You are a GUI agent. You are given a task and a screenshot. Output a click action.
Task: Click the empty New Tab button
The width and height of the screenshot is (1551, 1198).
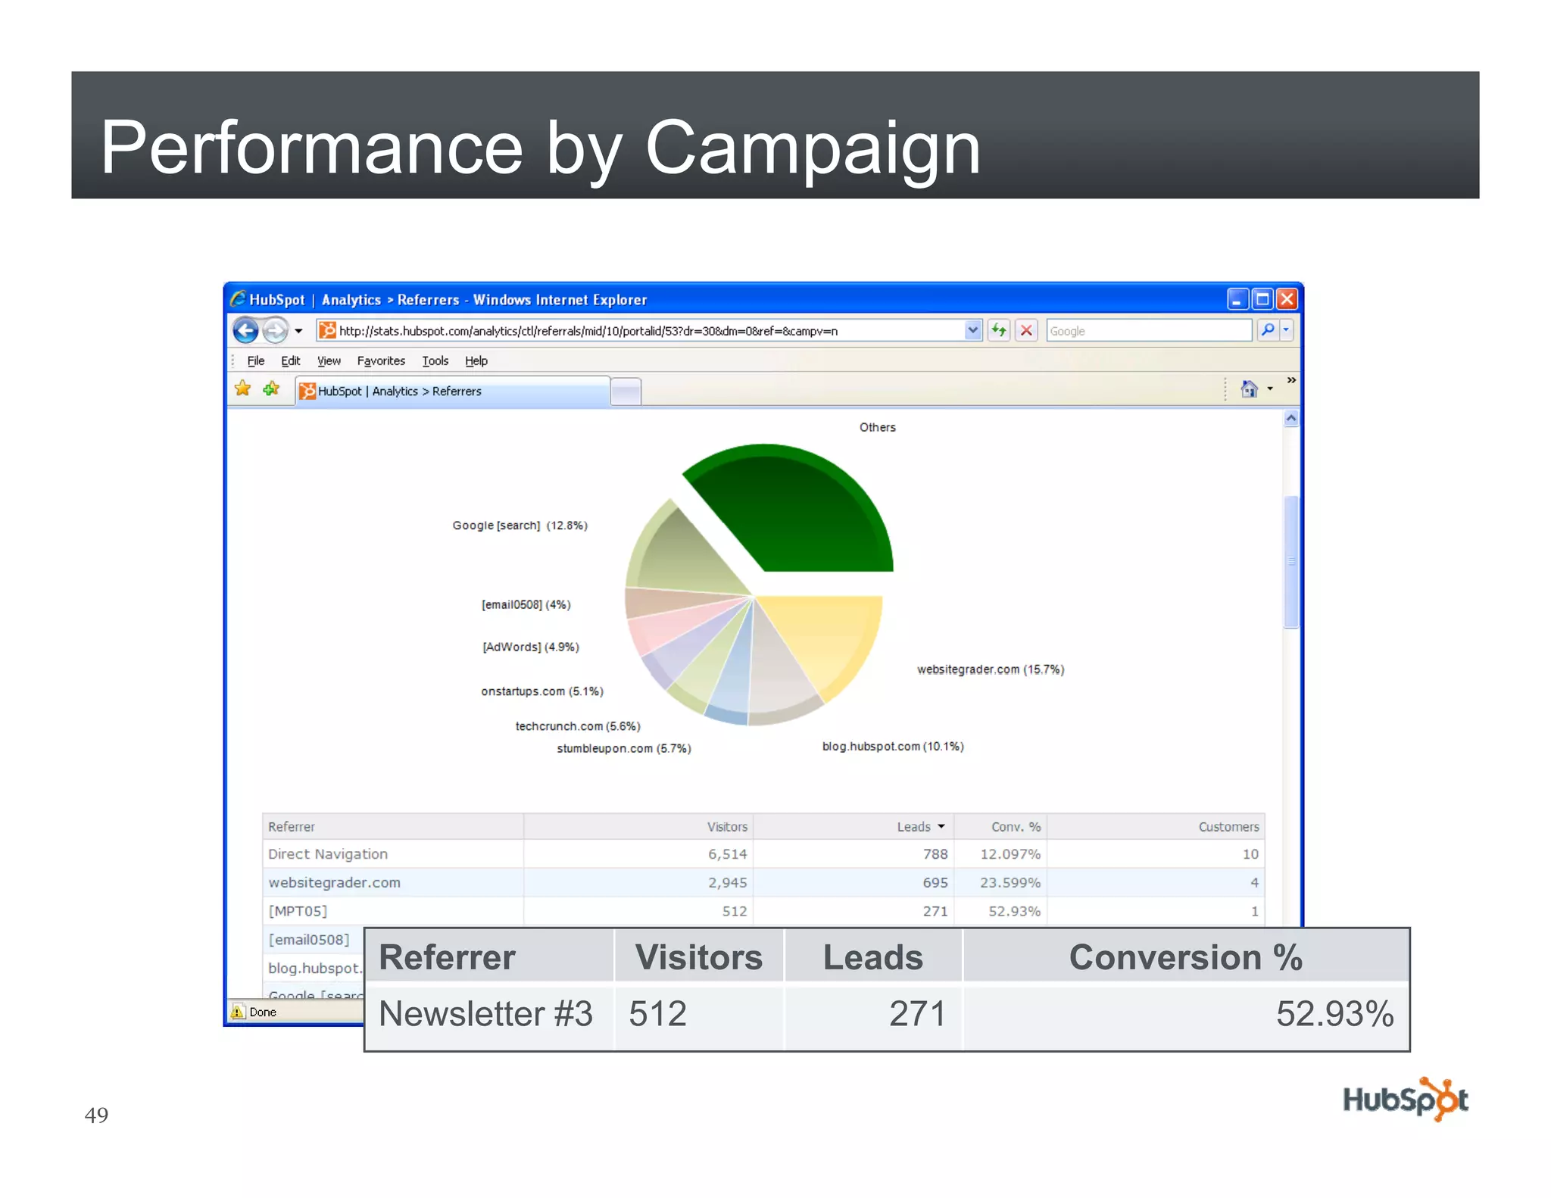pos(626,392)
